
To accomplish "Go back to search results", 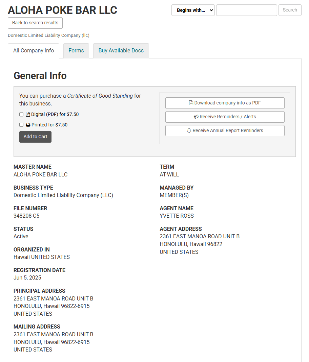I will (x=35, y=23).
